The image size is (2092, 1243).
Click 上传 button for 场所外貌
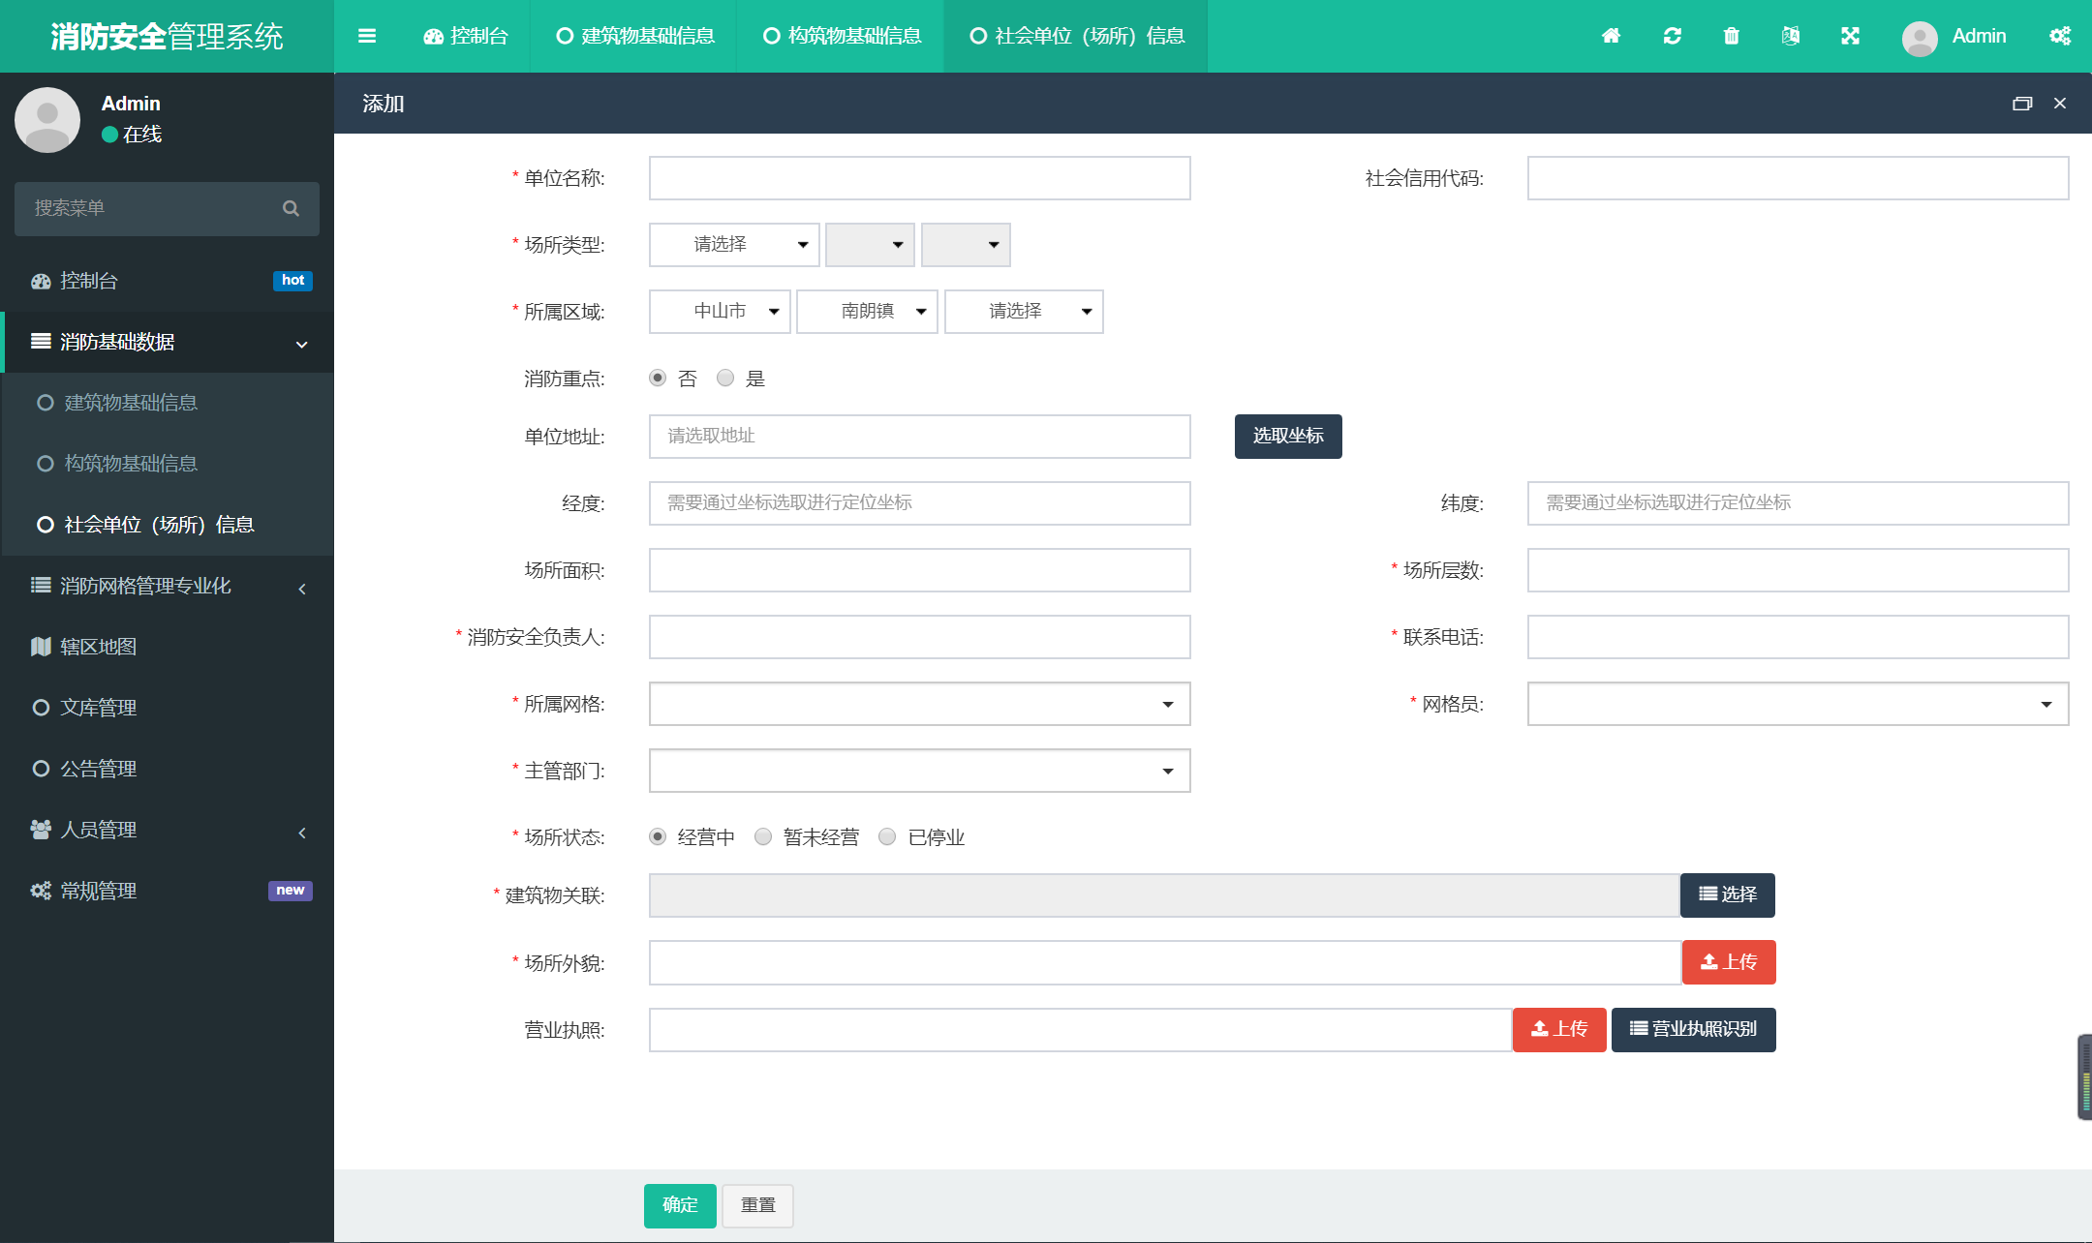click(1729, 962)
